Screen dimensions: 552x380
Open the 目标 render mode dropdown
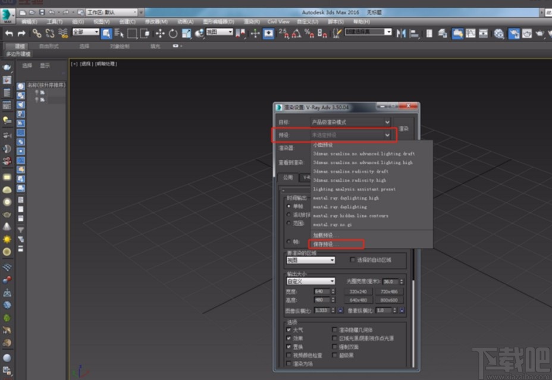click(x=387, y=122)
